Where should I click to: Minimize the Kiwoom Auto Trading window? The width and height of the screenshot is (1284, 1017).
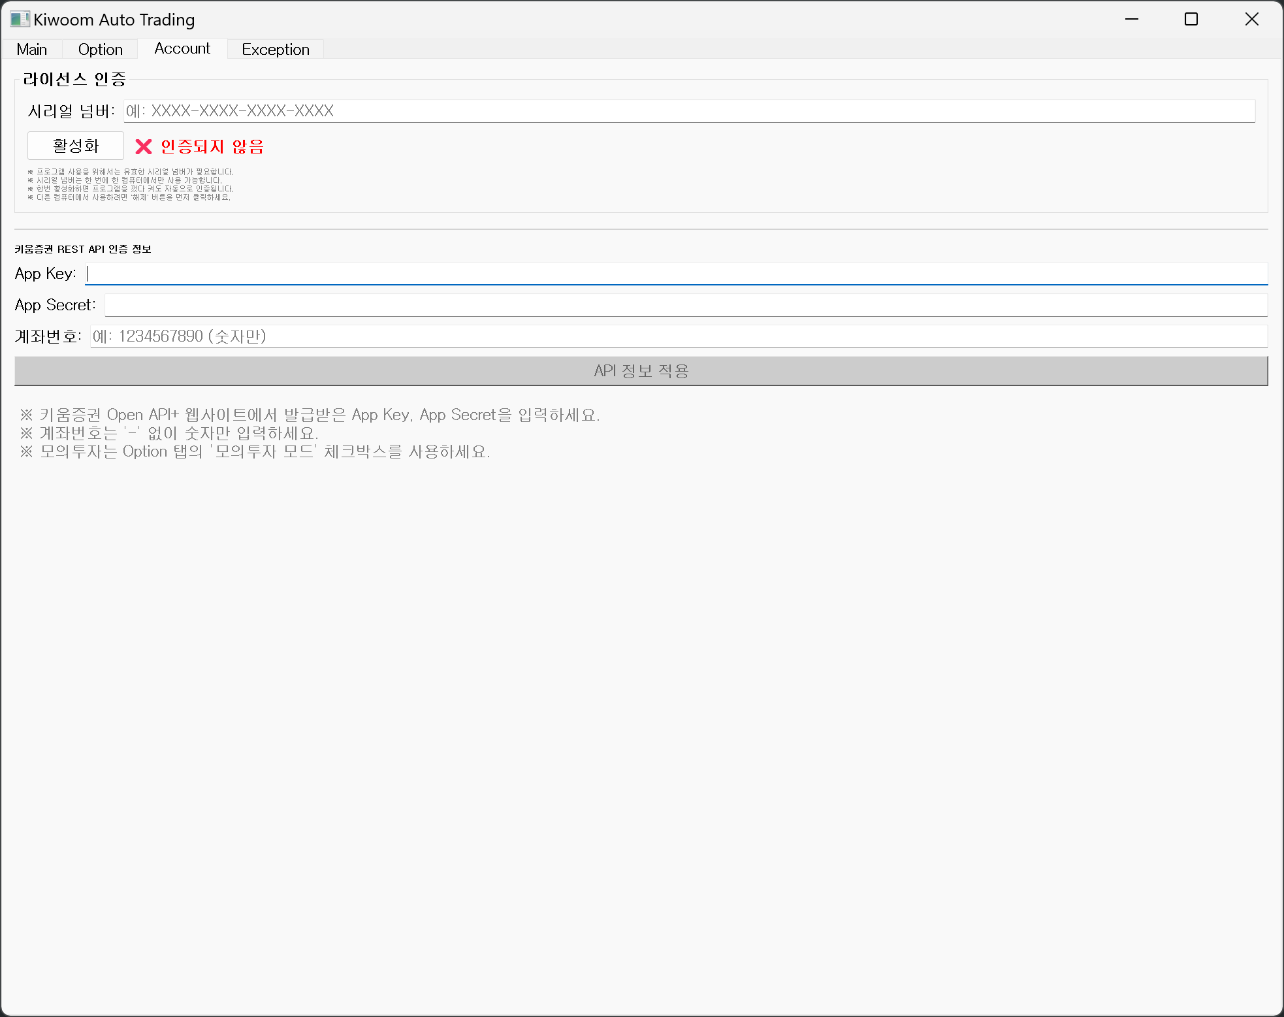pyautogui.click(x=1132, y=19)
